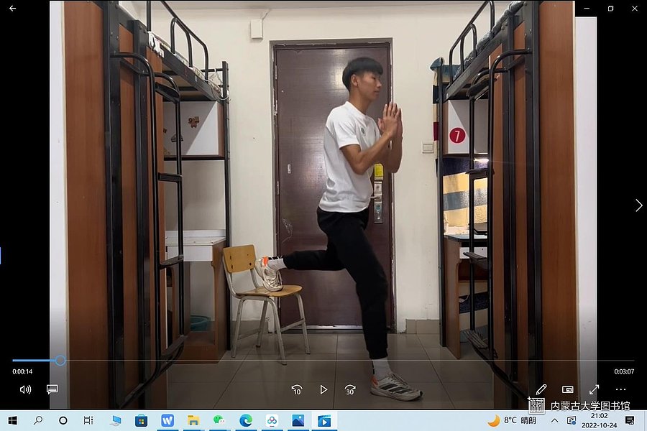Image resolution: width=647 pixels, height=431 pixels.
Task: Open the blue cloud app in the taskbar
Action: pyautogui.click(x=272, y=420)
